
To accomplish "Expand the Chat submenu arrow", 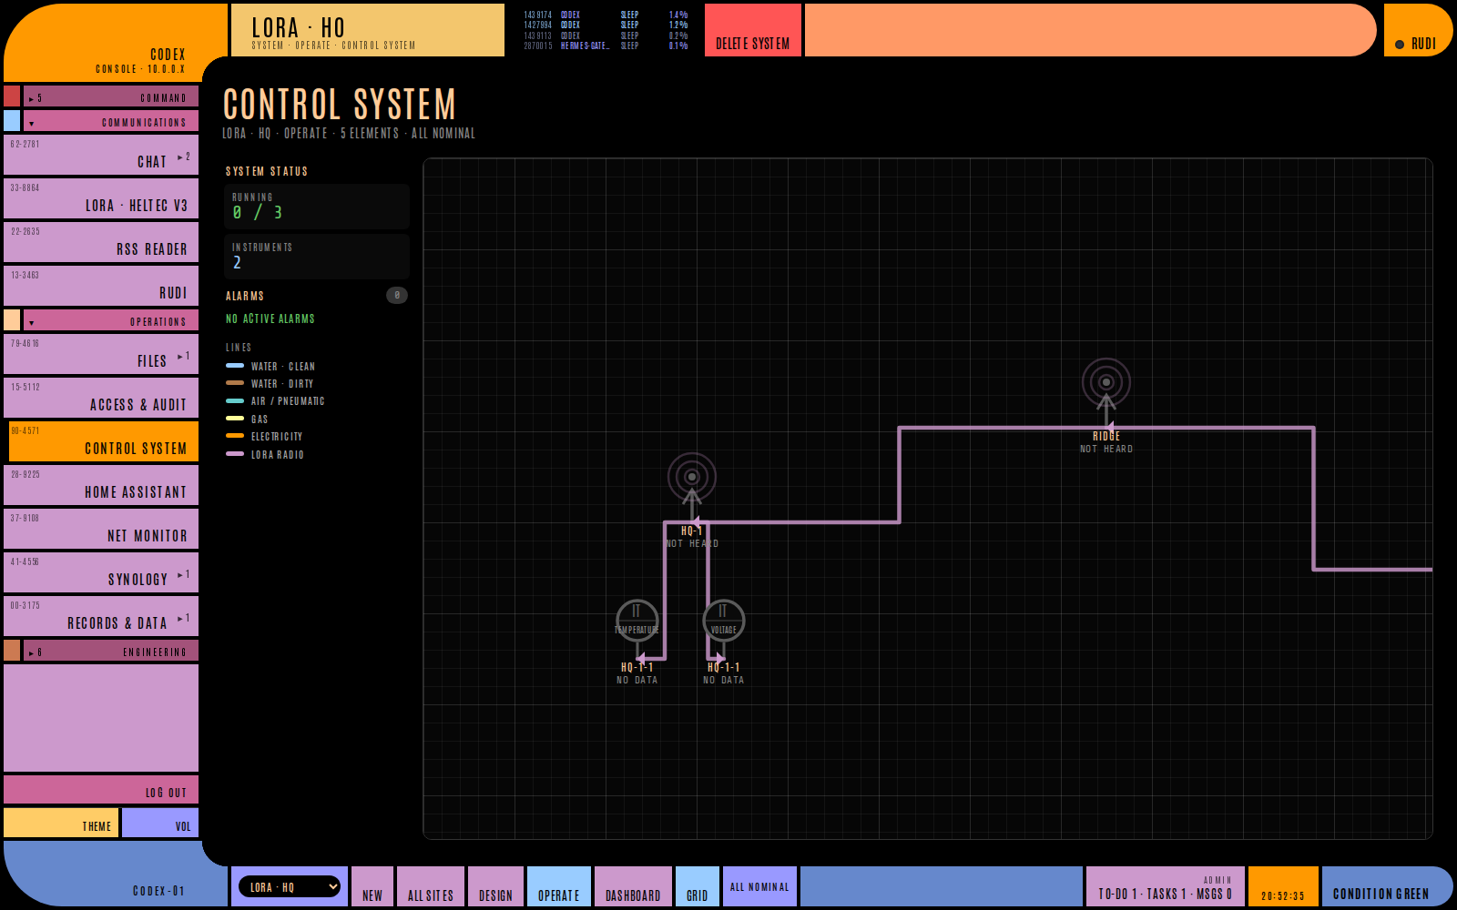I will tap(184, 157).
